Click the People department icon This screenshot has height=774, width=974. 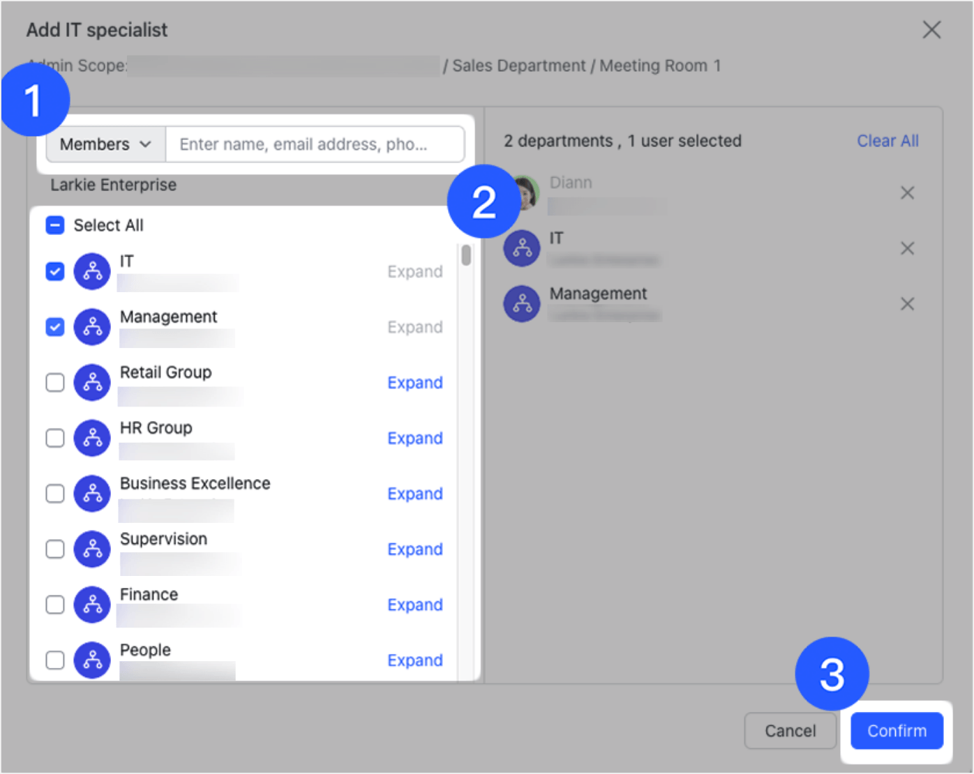pyautogui.click(x=91, y=660)
